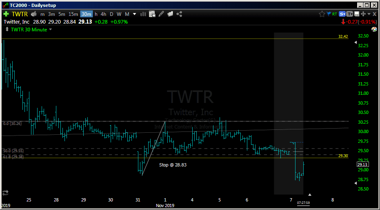Click the 'TWTR 30 Minute' plot label
Screen dimensions: 380x210
click(x=29, y=30)
